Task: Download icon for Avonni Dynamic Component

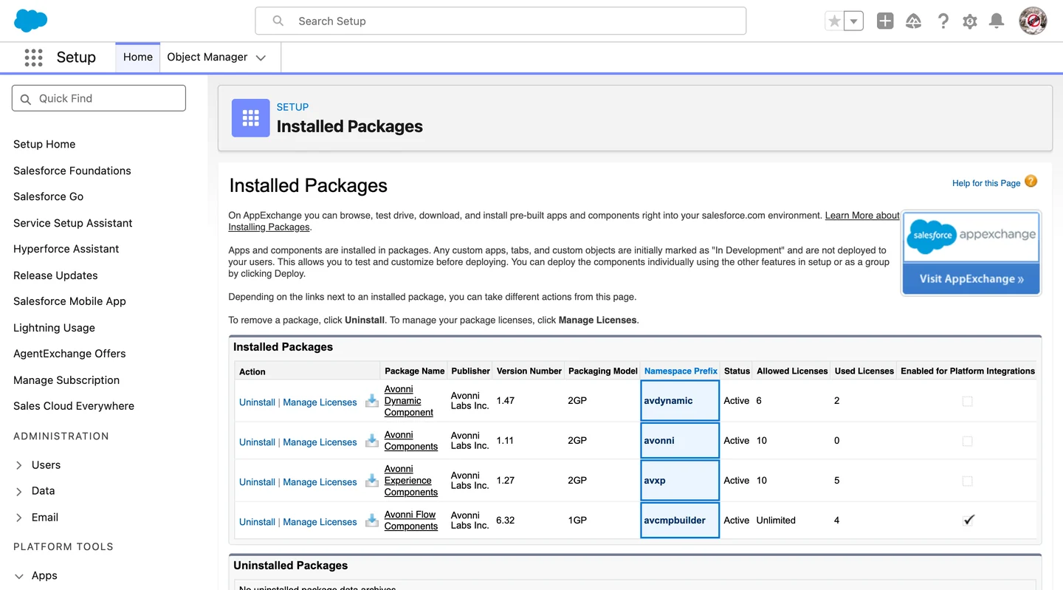Action: coord(372,401)
